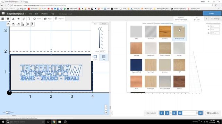Play the toolpath simulation
222x124 pixels.
tap(161, 113)
